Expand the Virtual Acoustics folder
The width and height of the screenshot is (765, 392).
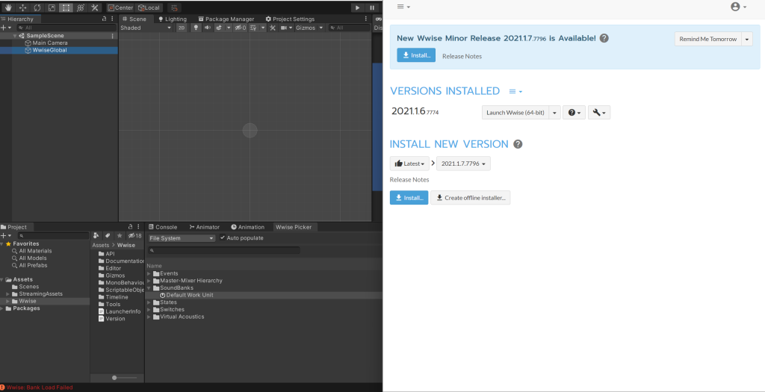point(149,317)
